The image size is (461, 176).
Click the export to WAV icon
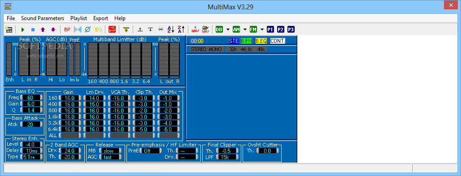coord(195,29)
